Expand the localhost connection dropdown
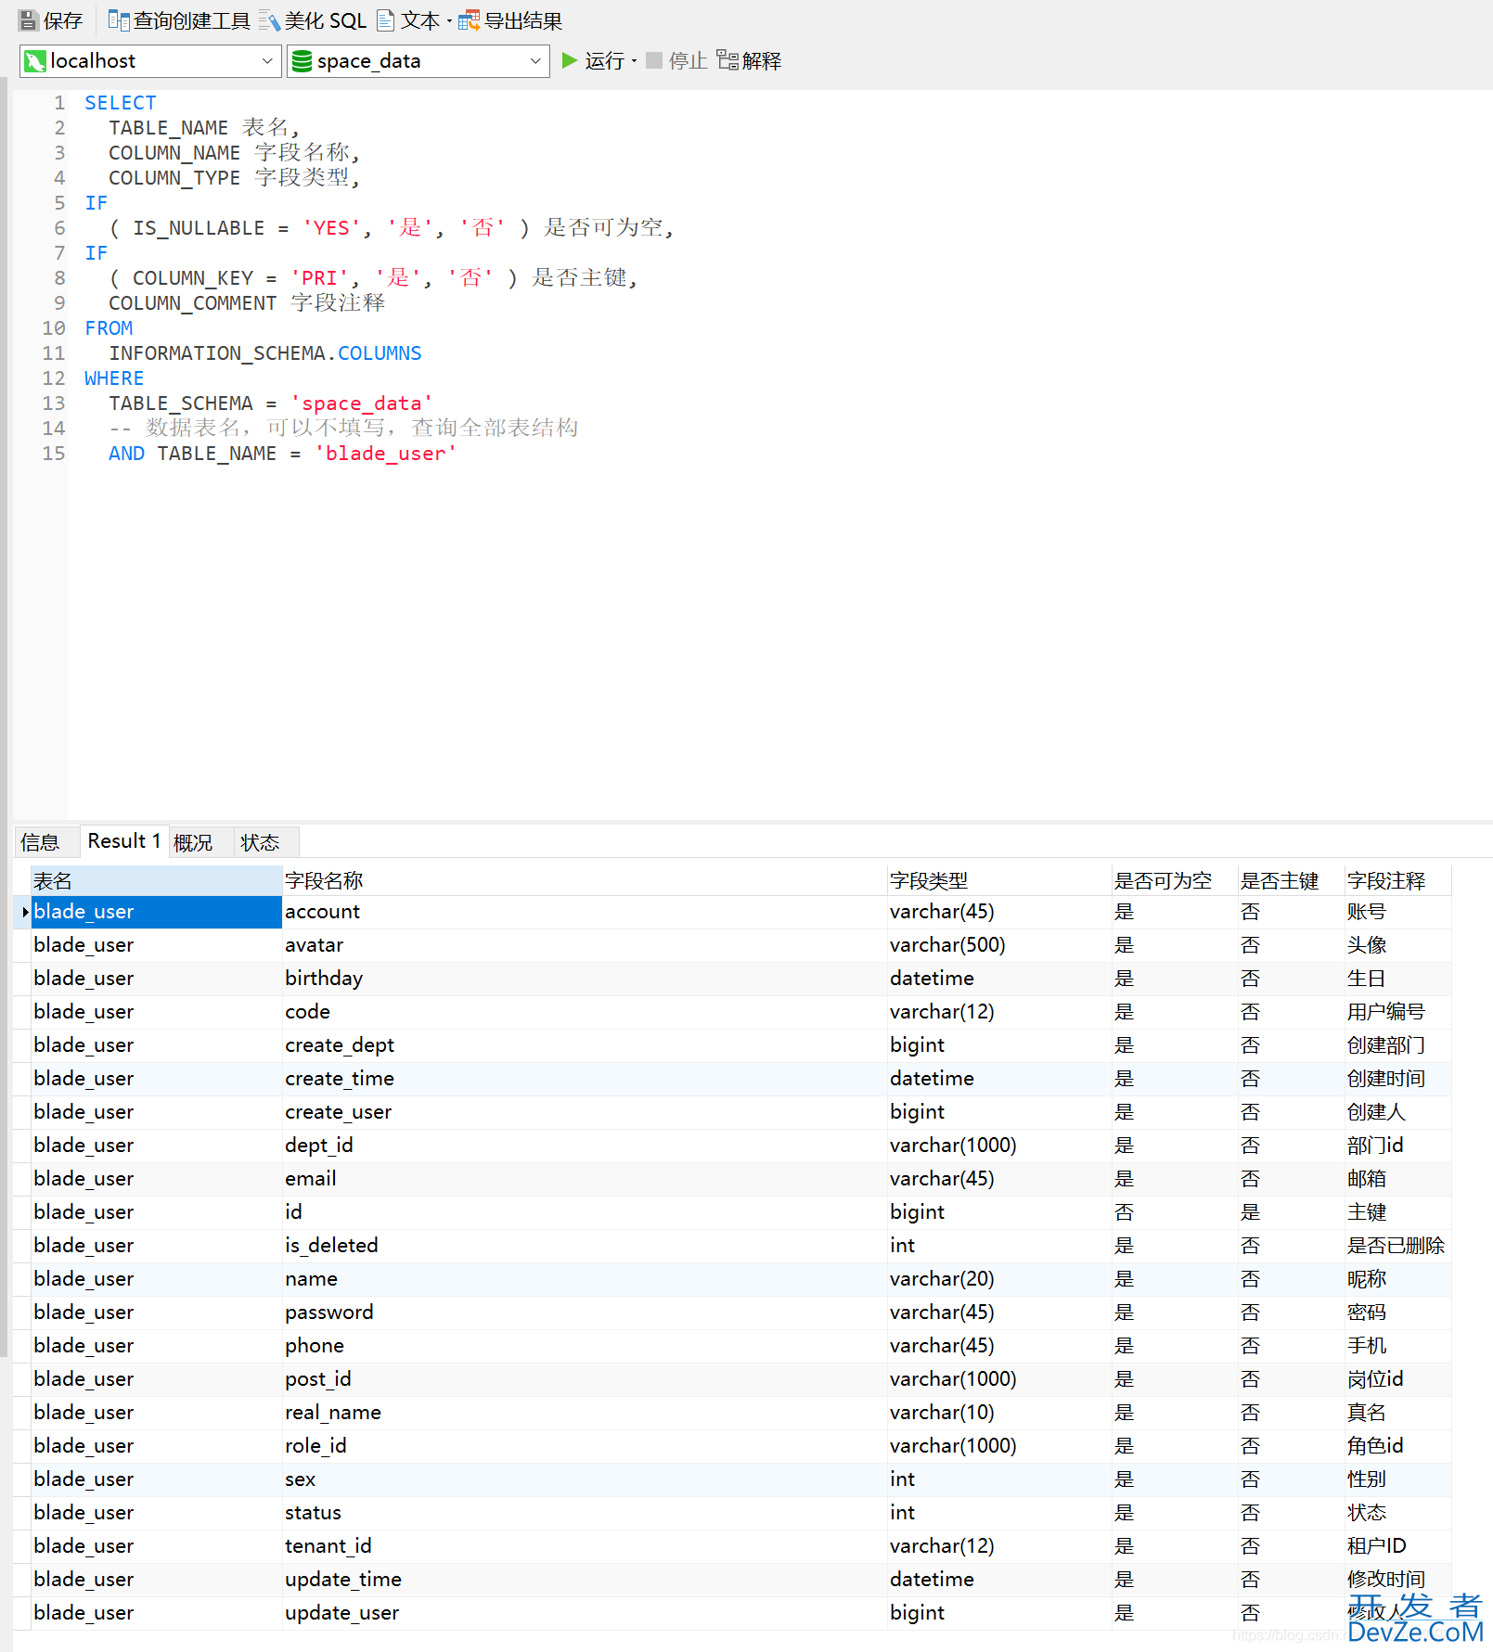 coord(267,61)
